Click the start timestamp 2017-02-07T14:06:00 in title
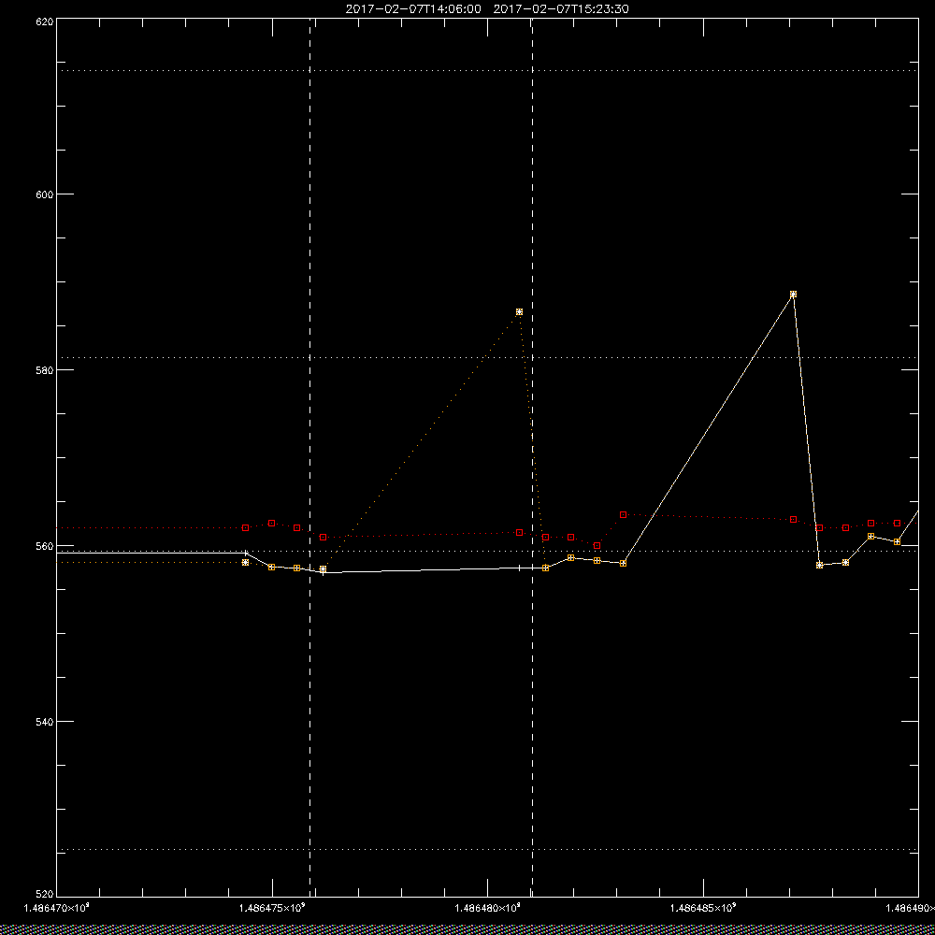 pos(413,9)
